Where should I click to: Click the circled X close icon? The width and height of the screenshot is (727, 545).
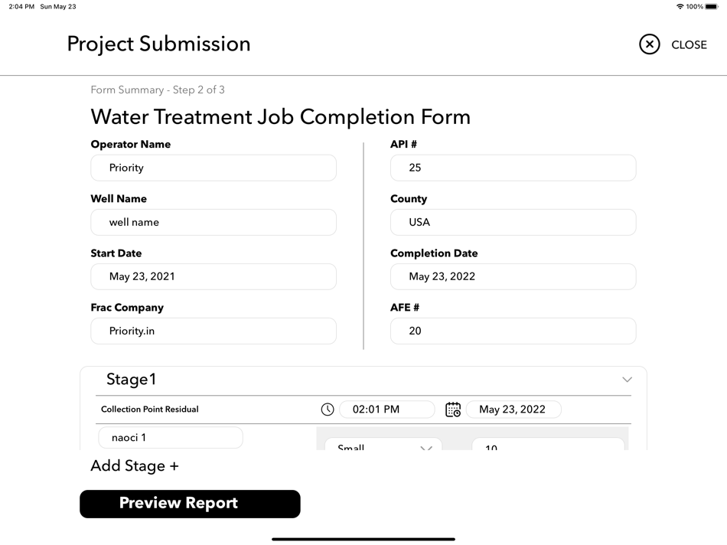click(x=649, y=44)
